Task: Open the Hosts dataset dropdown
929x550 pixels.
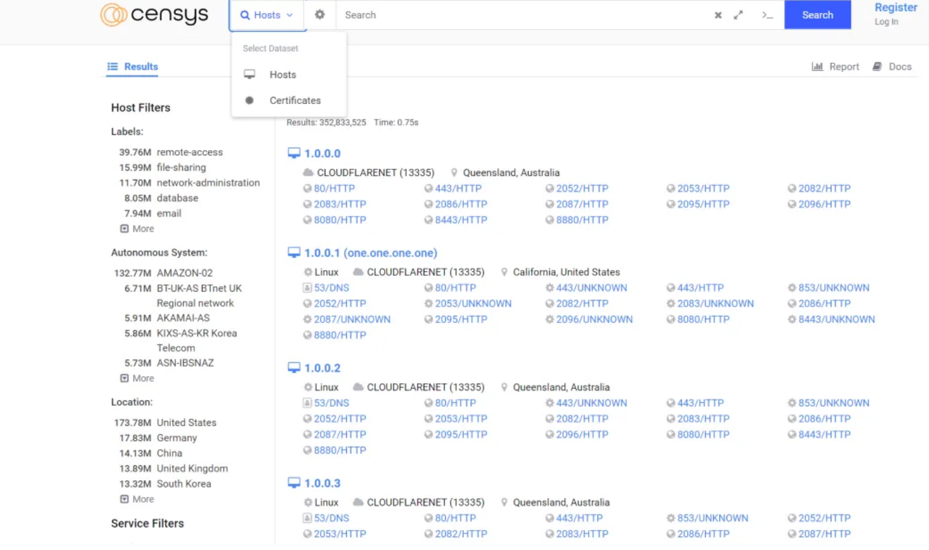Action: (x=267, y=15)
